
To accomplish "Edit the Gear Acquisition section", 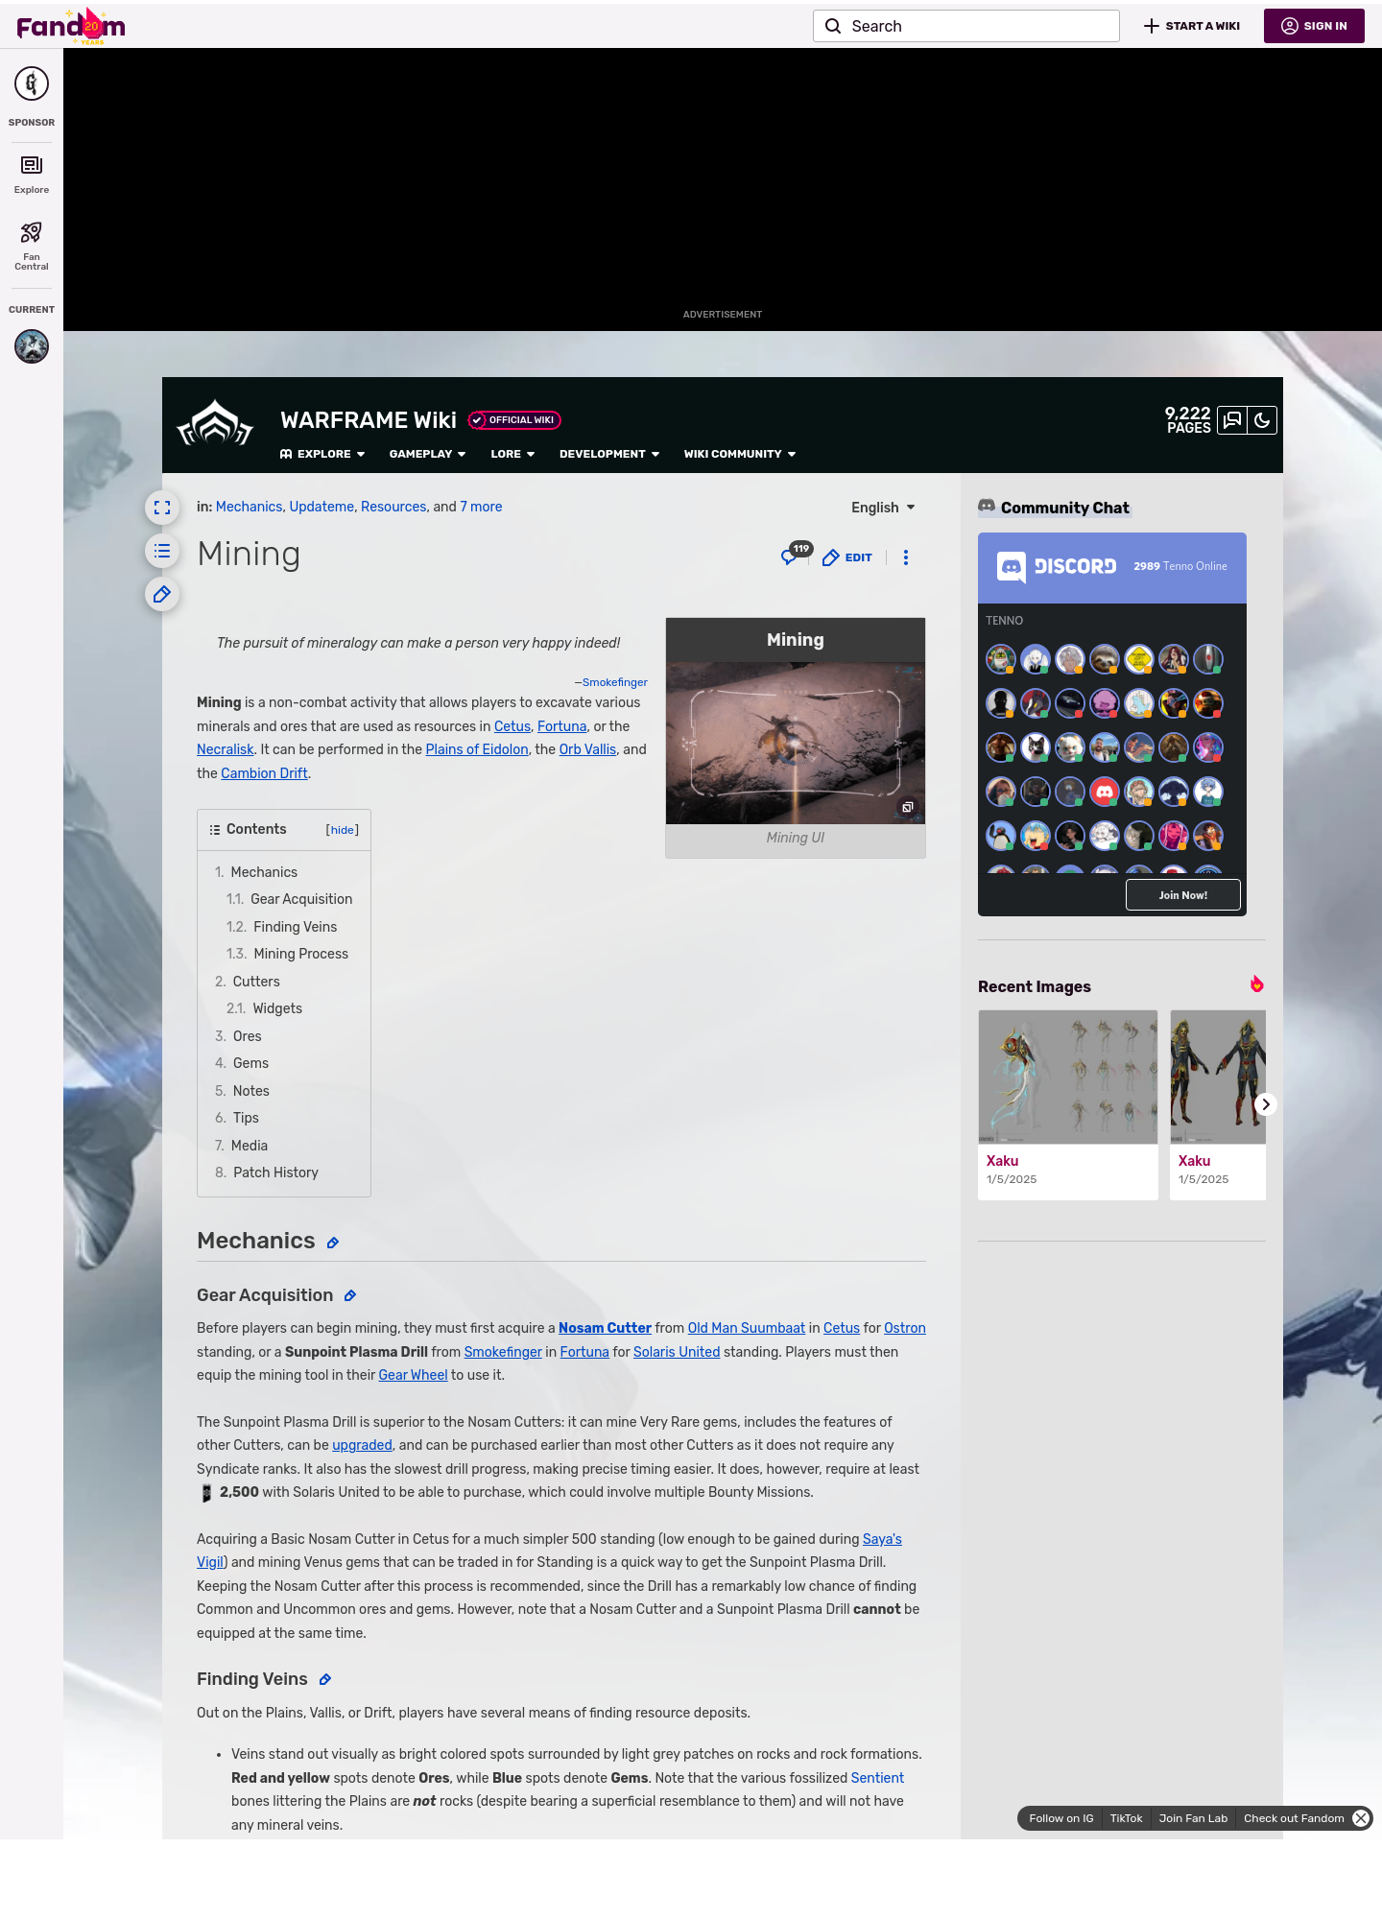I will click(x=350, y=1296).
